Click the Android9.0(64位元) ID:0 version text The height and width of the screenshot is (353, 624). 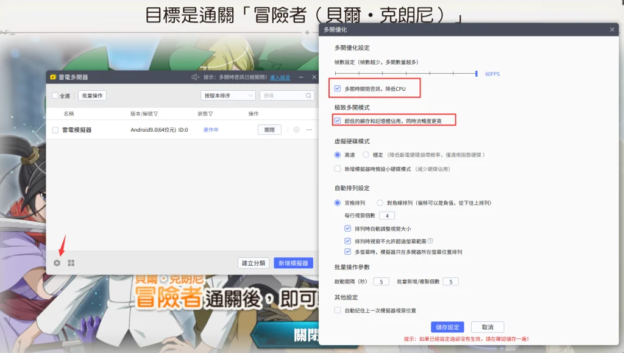(159, 130)
